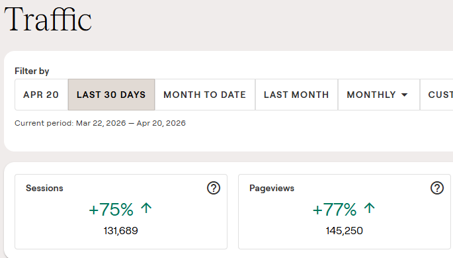Open the Sessions help question-mark icon
This screenshot has width=453, height=258.
point(214,188)
